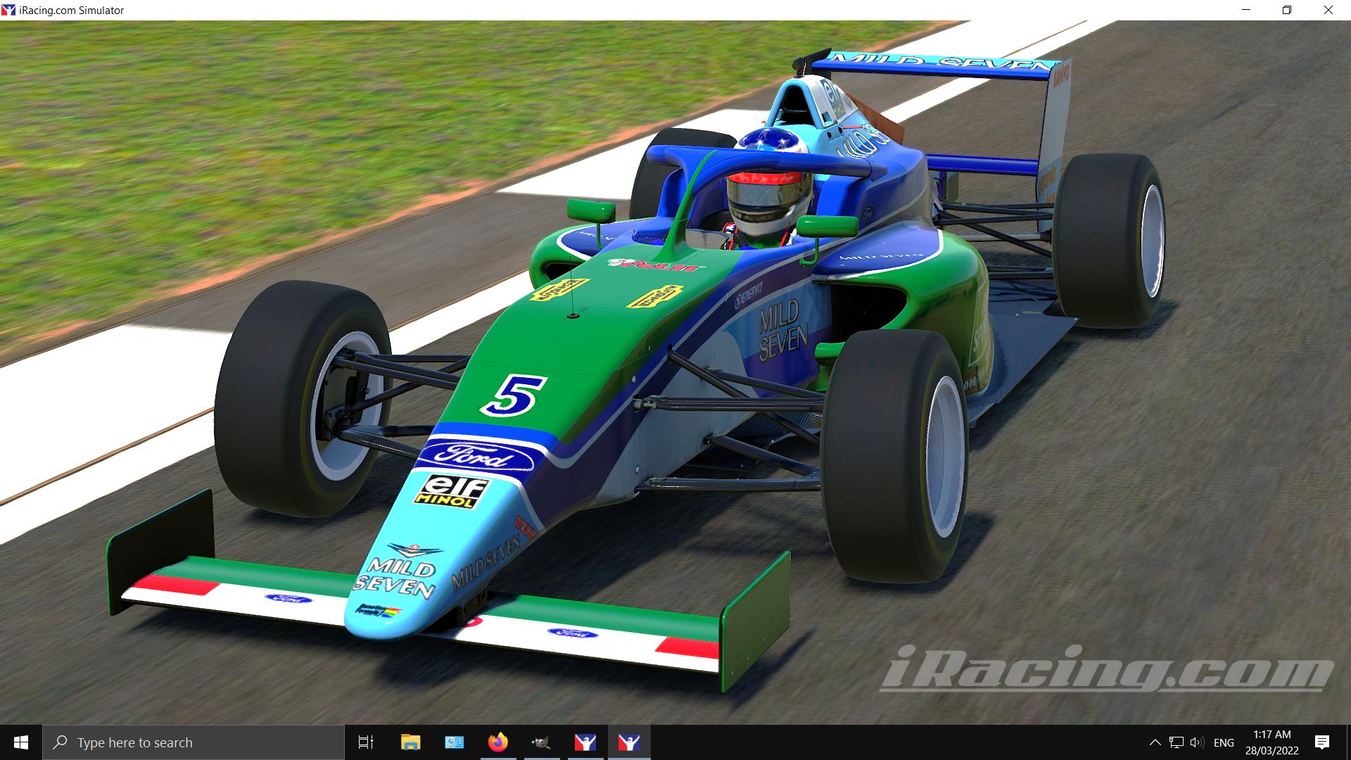Click the taskbar search box

tap(194, 742)
